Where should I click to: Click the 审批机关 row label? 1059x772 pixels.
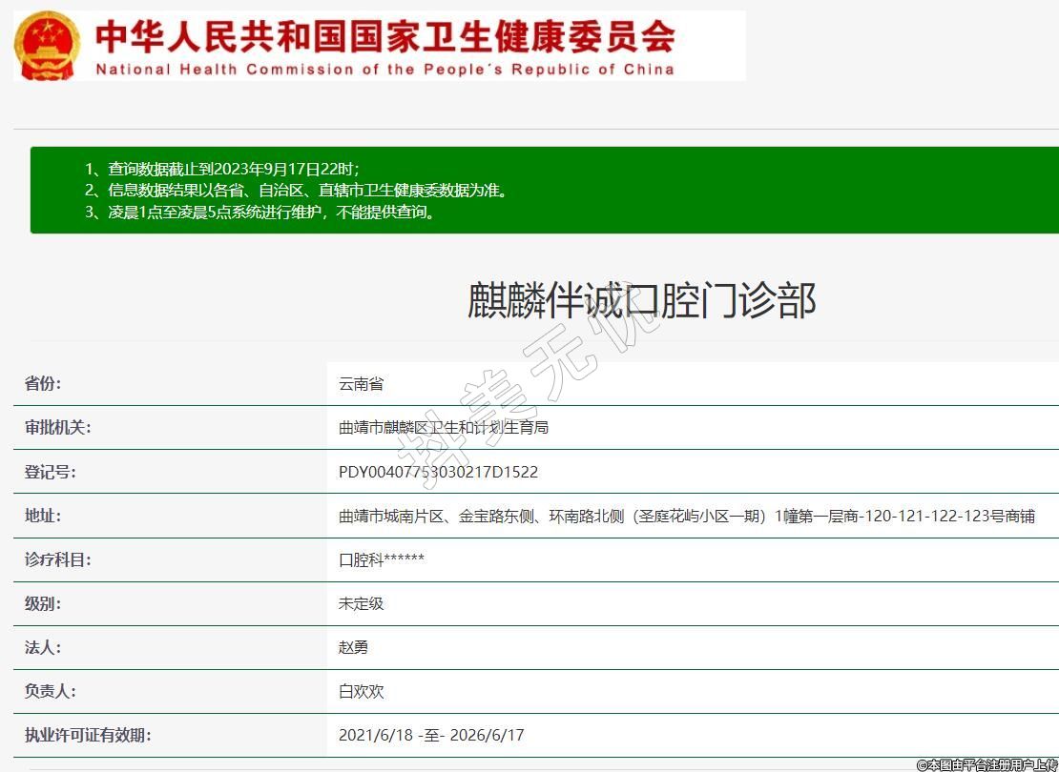coord(58,428)
